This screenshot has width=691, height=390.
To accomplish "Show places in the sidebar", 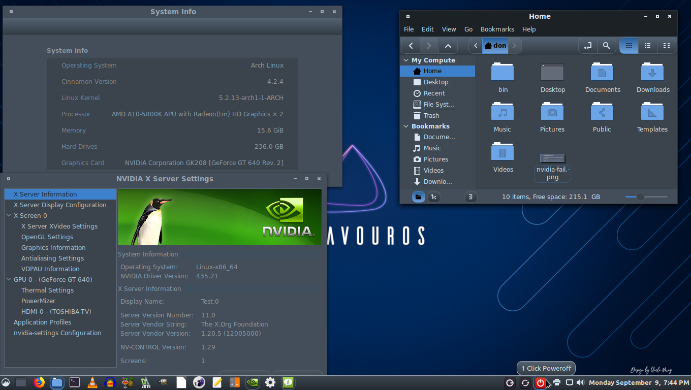I will 418,197.
